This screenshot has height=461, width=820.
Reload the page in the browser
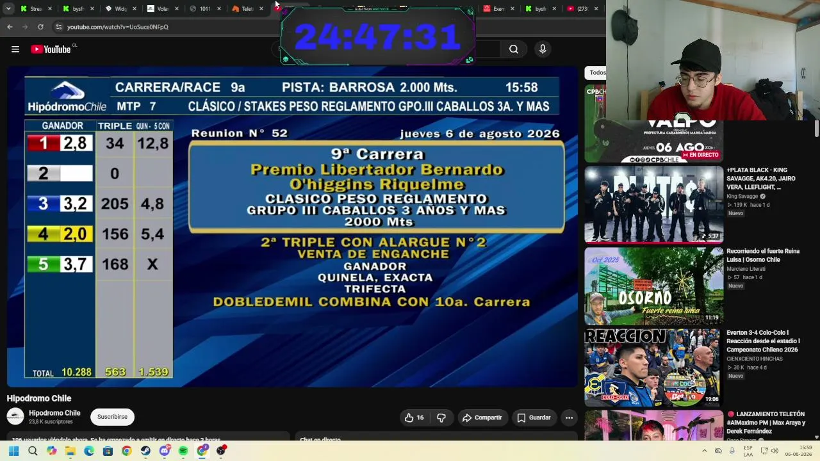click(x=40, y=27)
